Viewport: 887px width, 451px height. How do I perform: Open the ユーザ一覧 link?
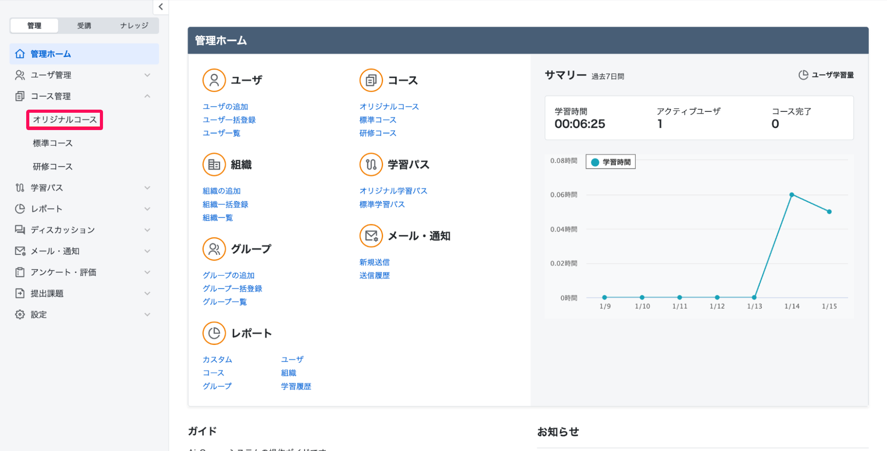[222, 133]
